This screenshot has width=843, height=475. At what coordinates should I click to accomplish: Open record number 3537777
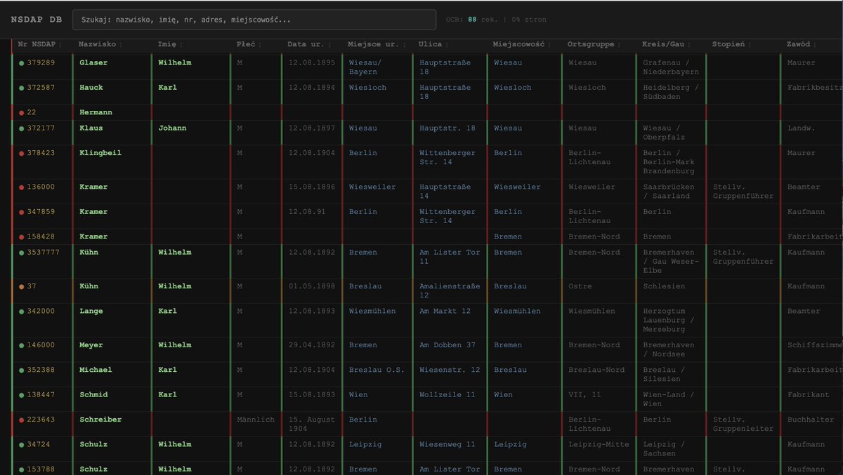44,253
